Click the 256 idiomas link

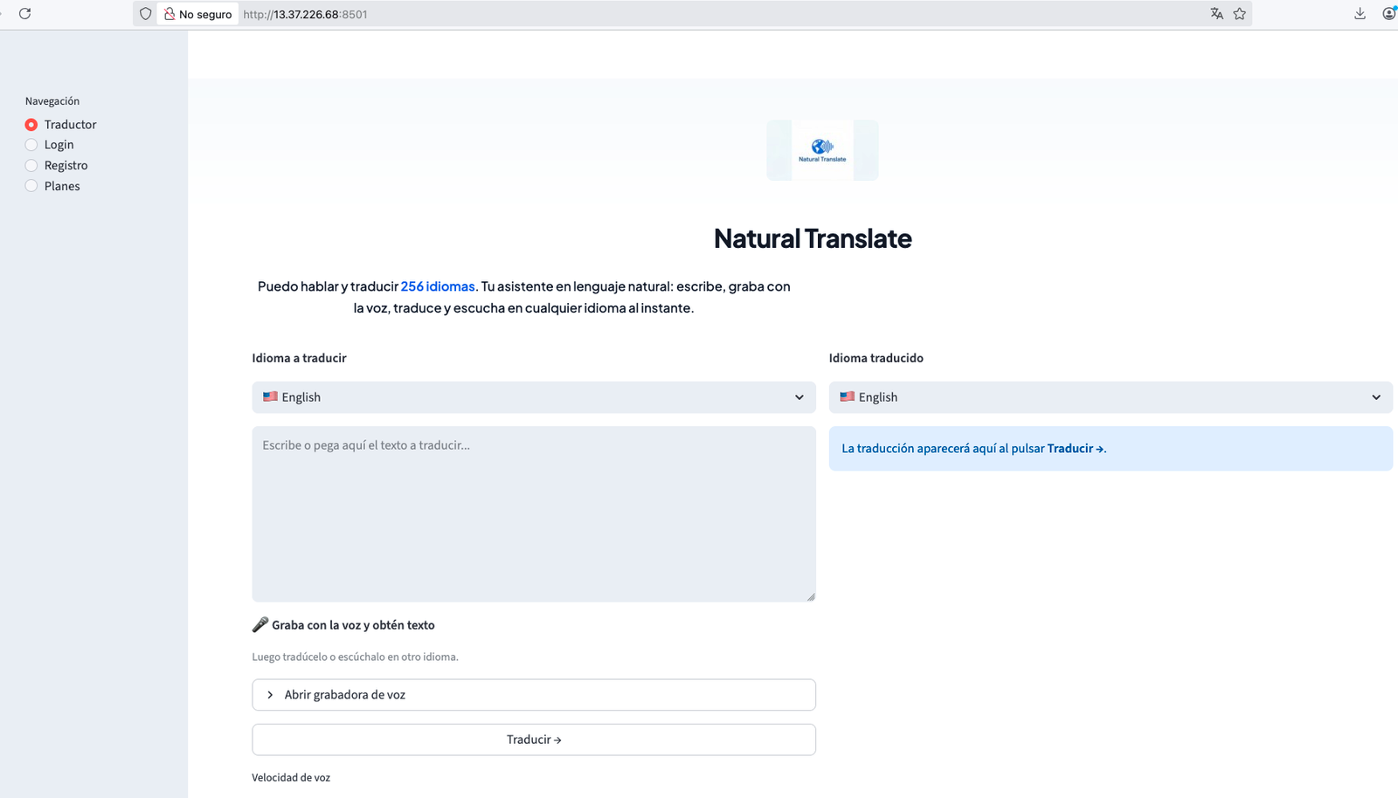(x=438, y=286)
